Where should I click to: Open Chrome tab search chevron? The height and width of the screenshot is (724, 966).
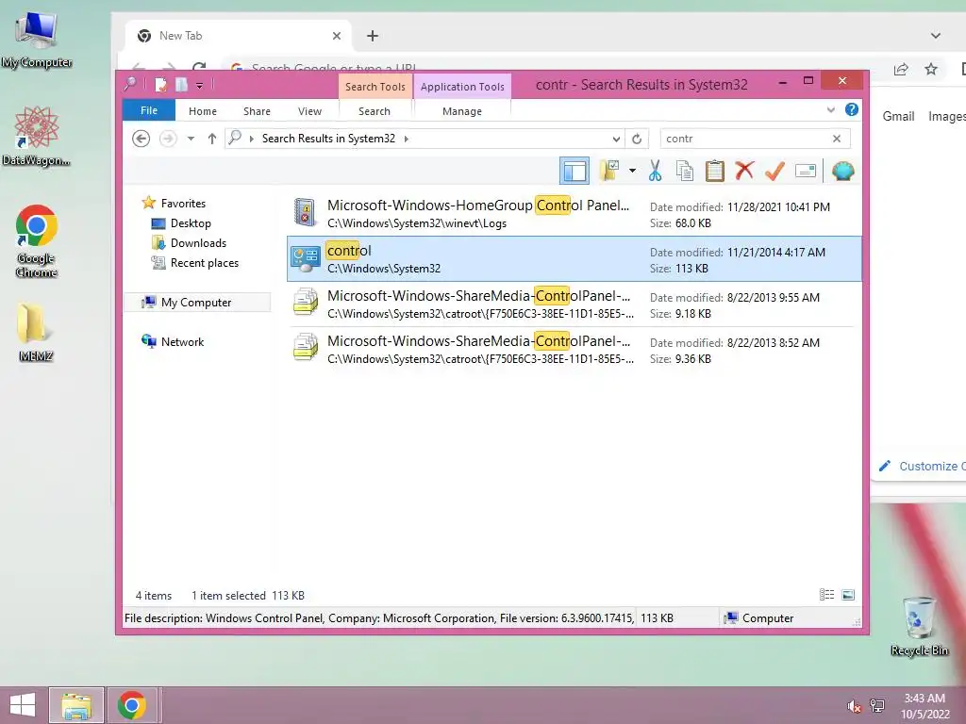tap(936, 36)
